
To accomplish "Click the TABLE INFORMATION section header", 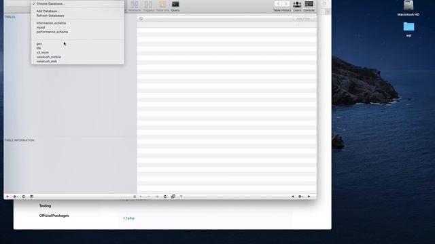I will point(20,140).
